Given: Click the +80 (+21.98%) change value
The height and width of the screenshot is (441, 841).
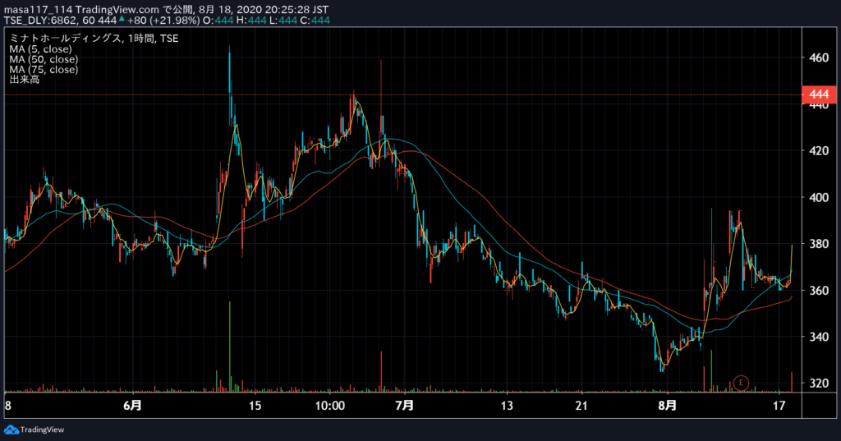Looking at the screenshot, I should [x=163, y=21].
